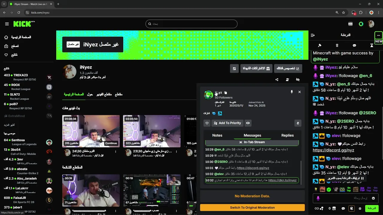The image size is (383, 215).
Task: Close the user card popup
Action: 300,92
